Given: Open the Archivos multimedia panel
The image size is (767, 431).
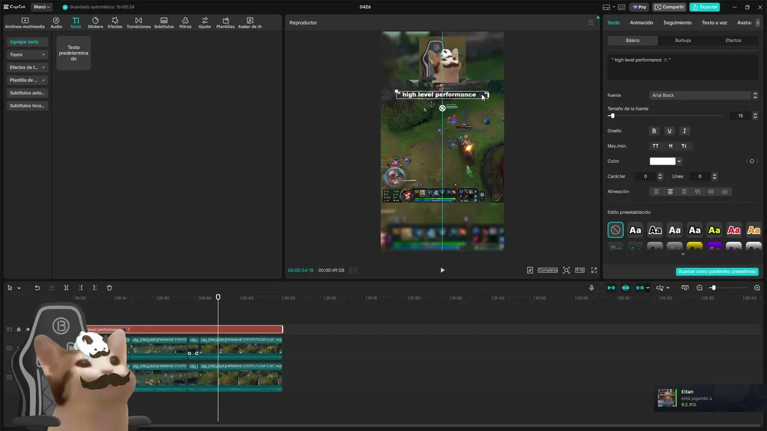Looking at the screenshot, I should click(25, 23).
